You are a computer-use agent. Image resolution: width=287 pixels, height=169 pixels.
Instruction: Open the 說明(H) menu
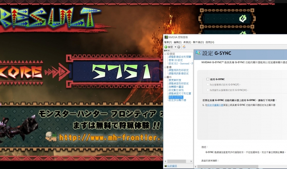[x=210, y=42]
